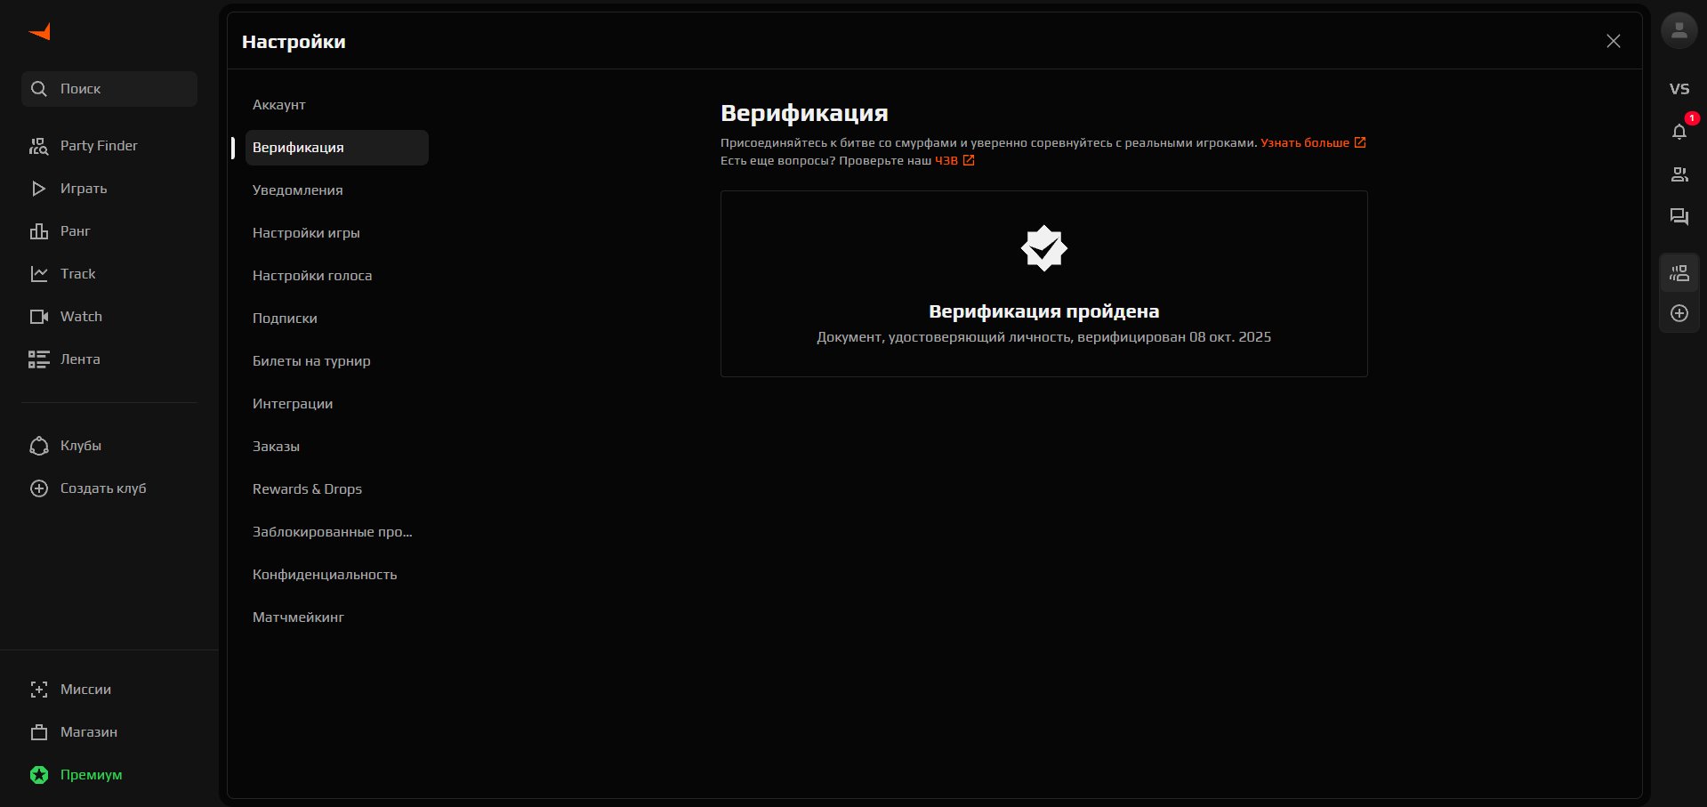The height and width of the screenshot is (807, 1707).
Task: Click the FACEIT logo icon
Action: click(x=40, y=33)
